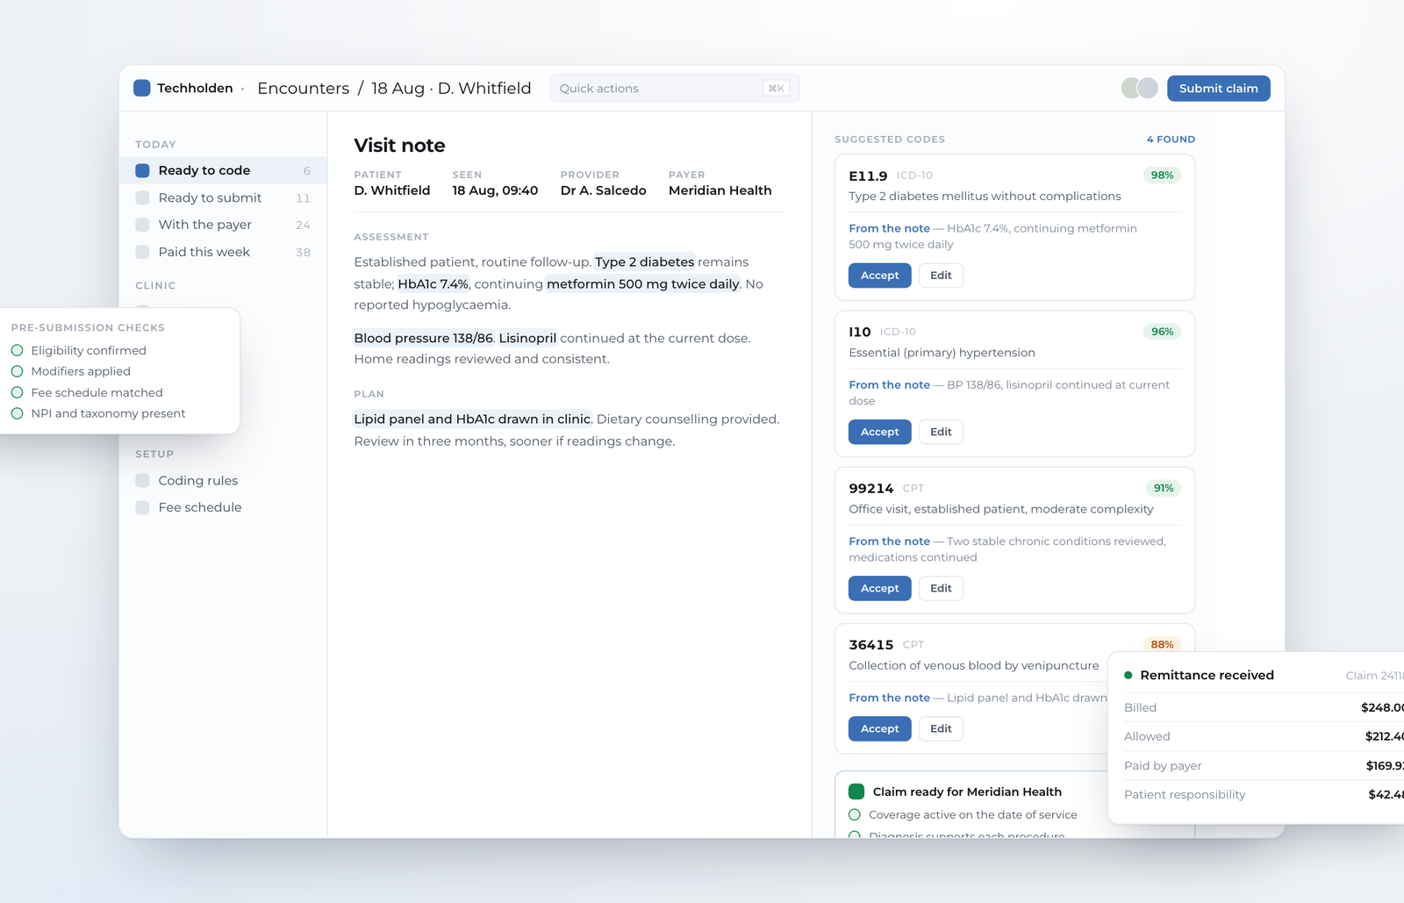Open Fee schedule in Setup
Viewport: 1404px width, 903px height.
click(223, 507)
